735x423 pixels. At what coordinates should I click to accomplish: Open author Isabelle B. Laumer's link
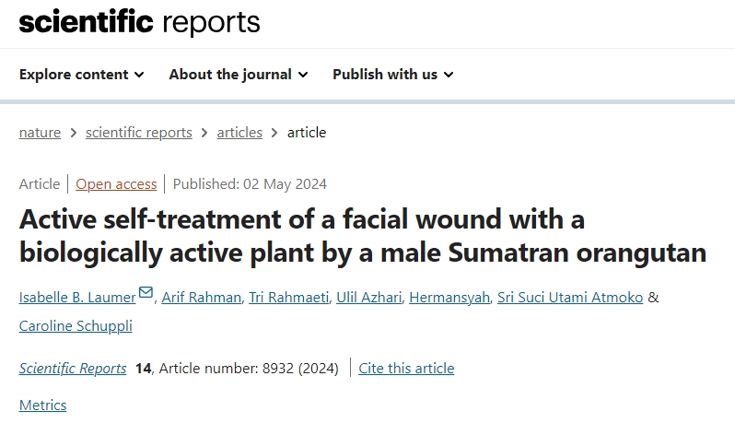[x=77, y=298]
